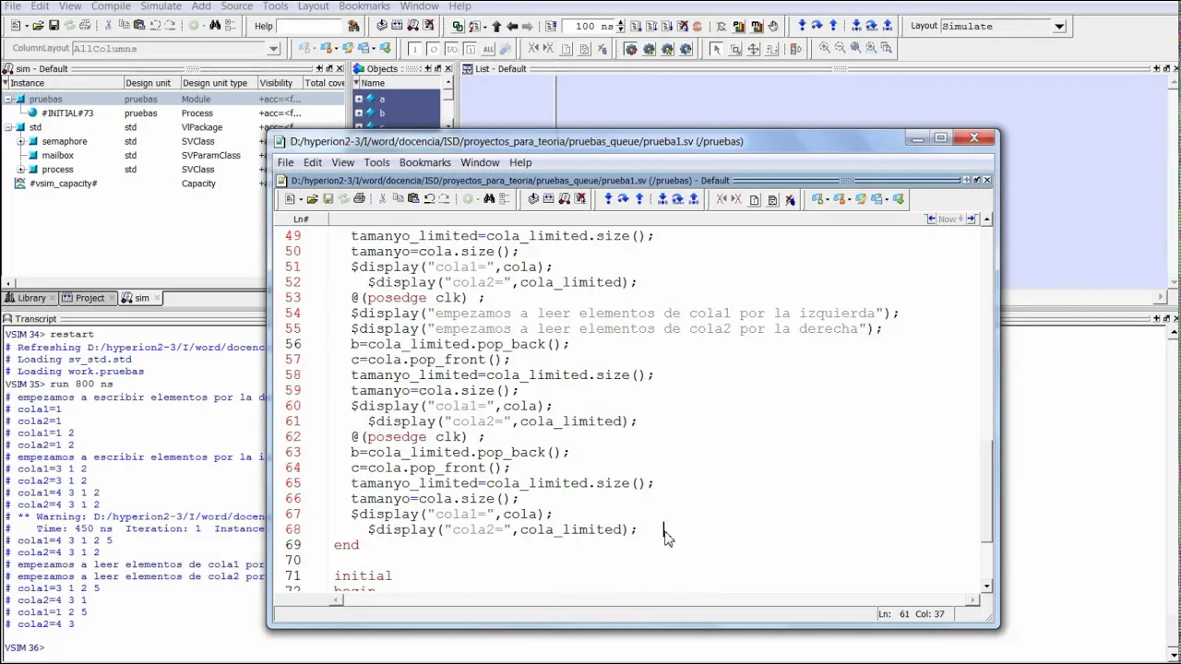The height and width of the screenshot is (664, 1181).
Task: Open Bookmarks menu in source window
Action: pyautogui.click(x=424, y=162)
